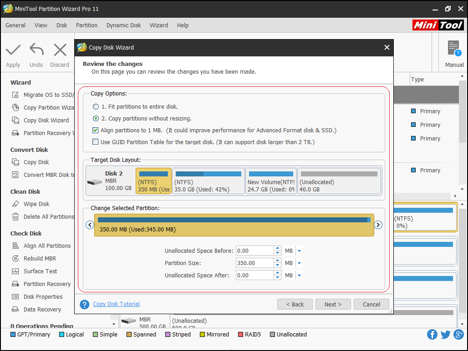Click the Type column header
This screenshot has width=468, height=351.
[417, 80]
